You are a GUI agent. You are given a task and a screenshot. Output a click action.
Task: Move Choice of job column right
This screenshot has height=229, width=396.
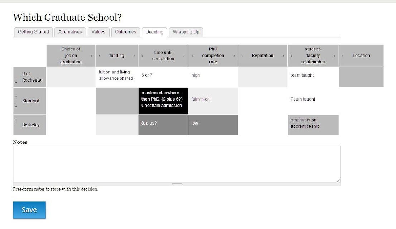point(91,56)
